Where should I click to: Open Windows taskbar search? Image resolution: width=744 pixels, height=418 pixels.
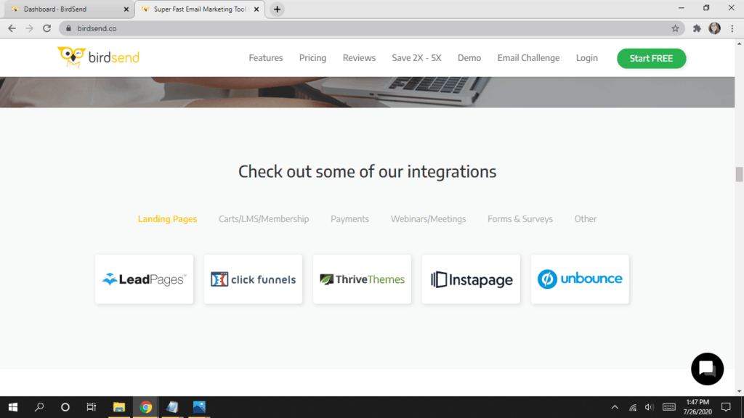(39, 407)
